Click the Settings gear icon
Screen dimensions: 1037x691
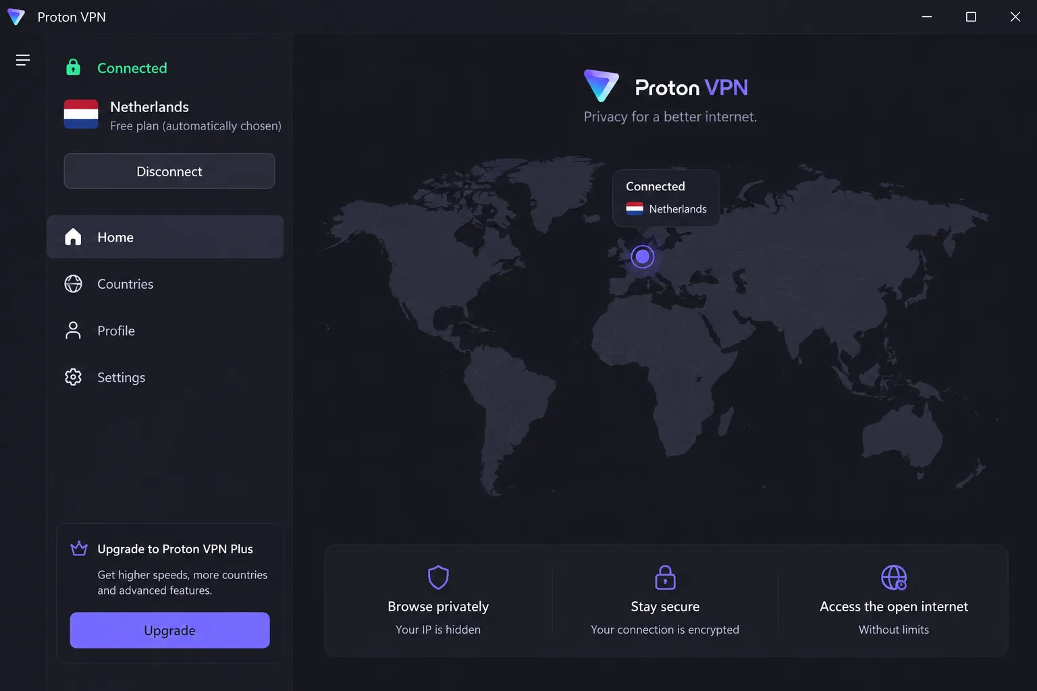tap(73, 377)
